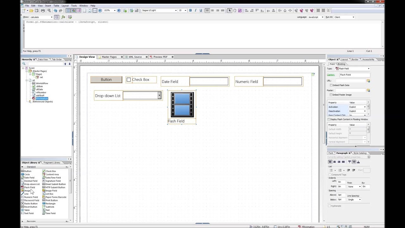Pick Rectangle object in Object Library
The image size is (405, 228).
(x=49, y=204)
